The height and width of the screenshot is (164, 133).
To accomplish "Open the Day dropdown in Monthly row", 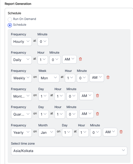I will 43,96.
